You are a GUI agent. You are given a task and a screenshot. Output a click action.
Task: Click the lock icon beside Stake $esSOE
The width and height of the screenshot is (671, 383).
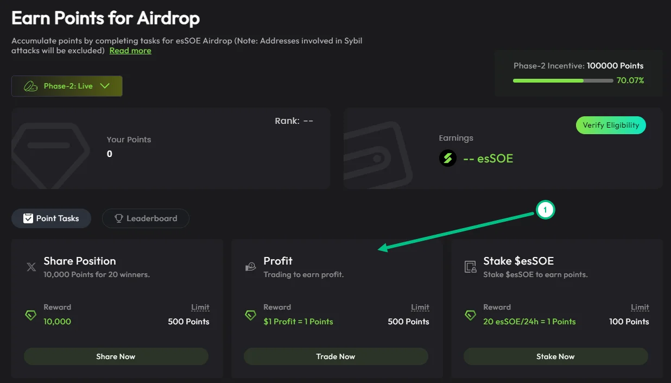coord(470,267)
